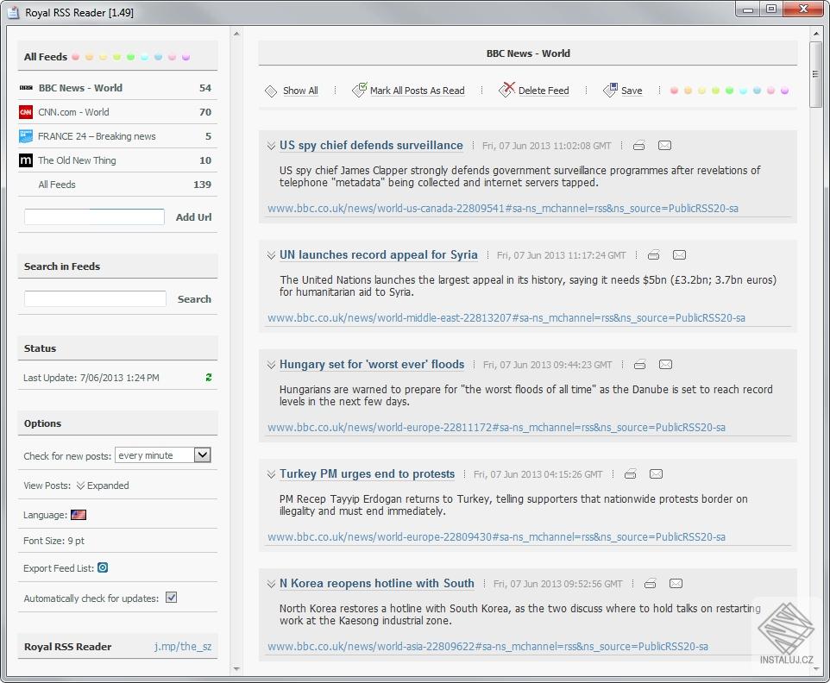Select the CNN.com - World feed
The image size is (830, 683).
point(117,112)
